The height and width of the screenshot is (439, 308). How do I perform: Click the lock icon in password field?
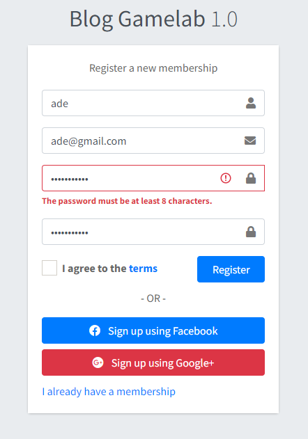tap(251, 178)
